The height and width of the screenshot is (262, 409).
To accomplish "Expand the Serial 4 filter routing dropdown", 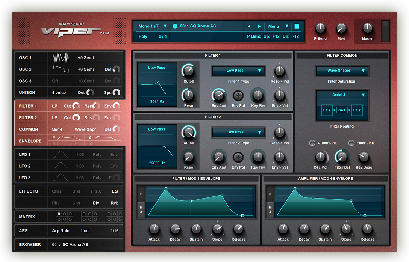I will (x=342, y=95).
